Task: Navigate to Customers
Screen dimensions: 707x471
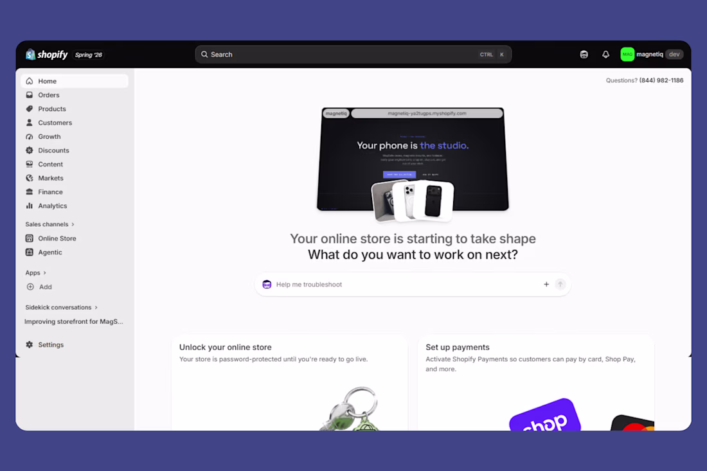Action: coord(55,123)
